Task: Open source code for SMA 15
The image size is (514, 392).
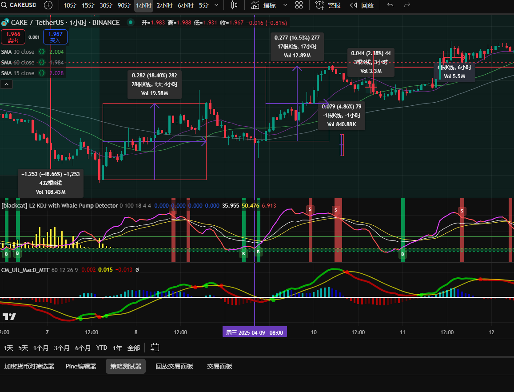Action: click(42, 73)
